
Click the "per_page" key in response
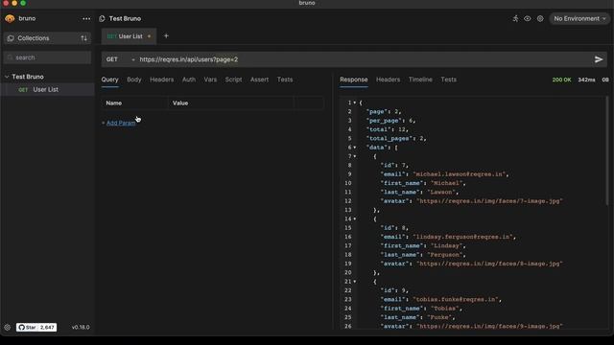(x=384, y=121)
